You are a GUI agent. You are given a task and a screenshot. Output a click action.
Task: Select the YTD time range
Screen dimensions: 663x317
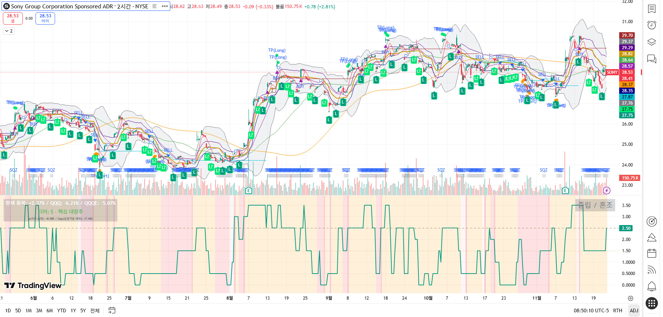[62, 310]
